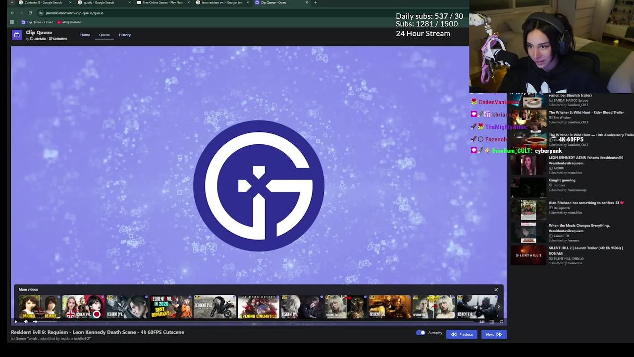Screen dimensions: 634x357
Task: Open the History page link
Action: [x=125, y=35]
